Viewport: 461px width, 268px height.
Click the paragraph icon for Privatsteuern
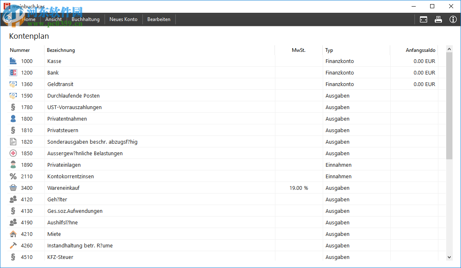pyautogui.click(x=13, y=130)
